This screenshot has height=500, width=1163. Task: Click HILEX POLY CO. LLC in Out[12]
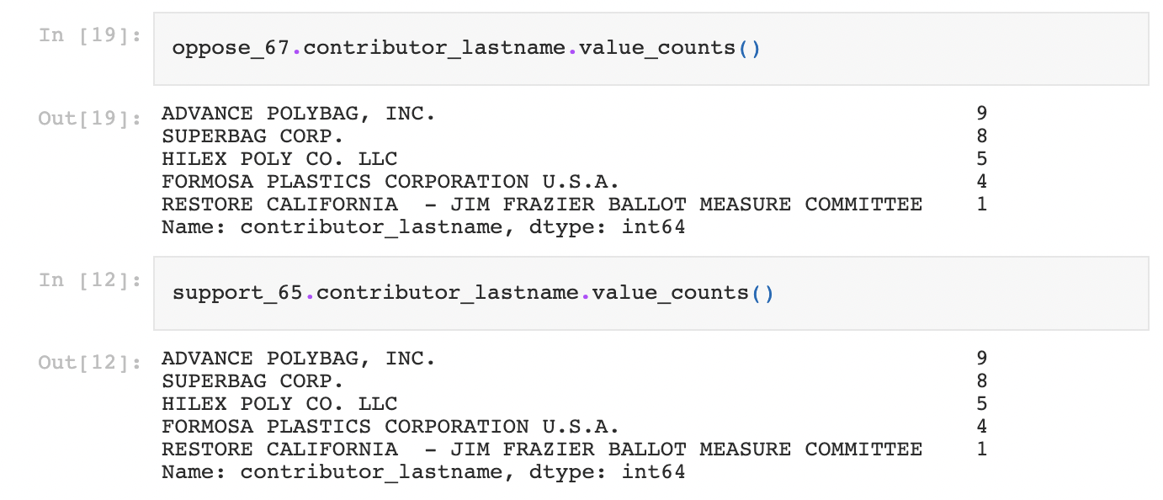click(x=279, y=404)
